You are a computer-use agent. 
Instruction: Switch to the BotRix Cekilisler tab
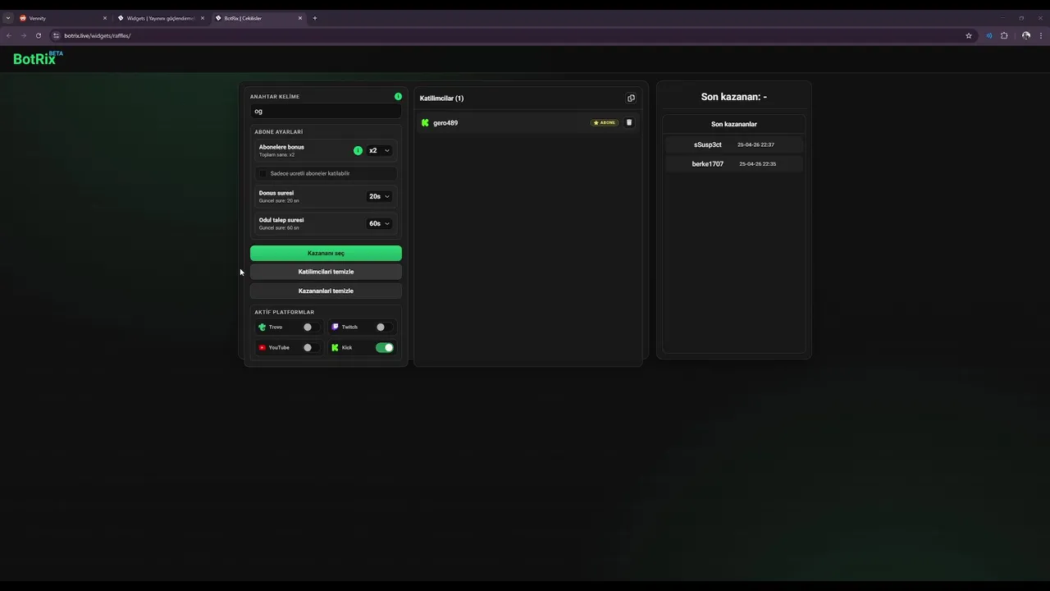point(258,18)
